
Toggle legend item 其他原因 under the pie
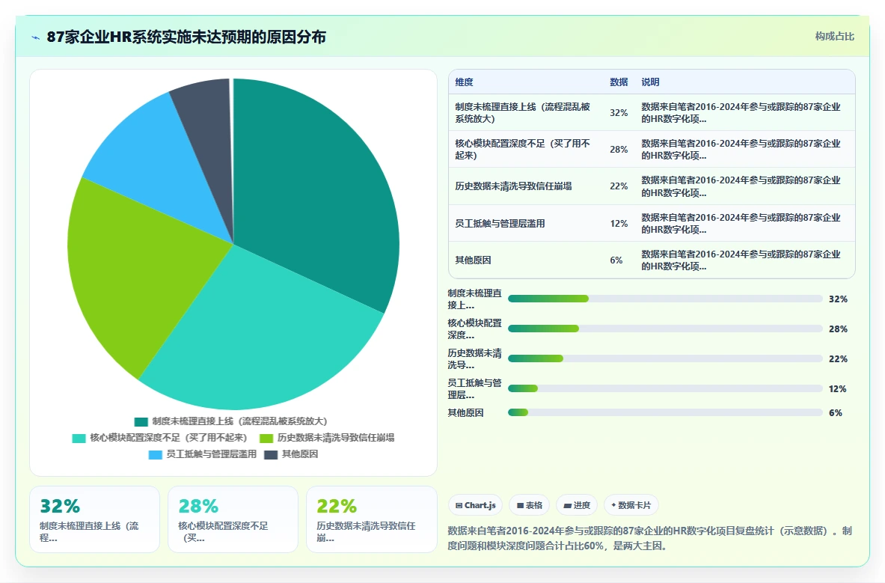click(291, 454)
